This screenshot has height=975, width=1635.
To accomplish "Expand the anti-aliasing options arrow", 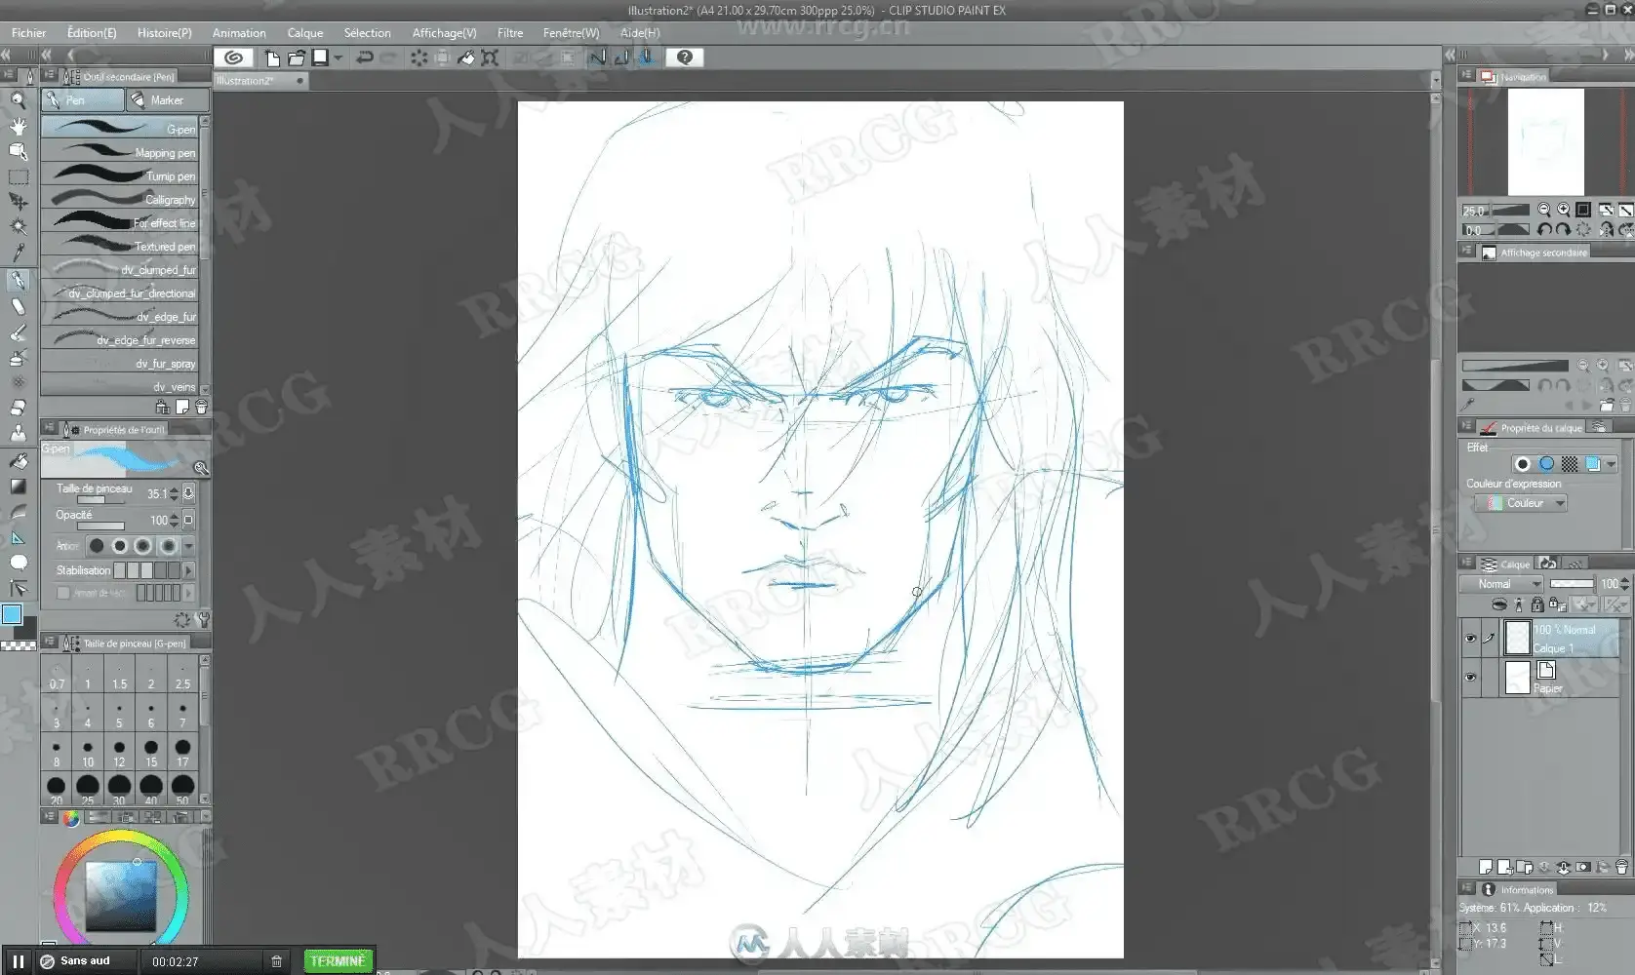I will tap(189, 546).
